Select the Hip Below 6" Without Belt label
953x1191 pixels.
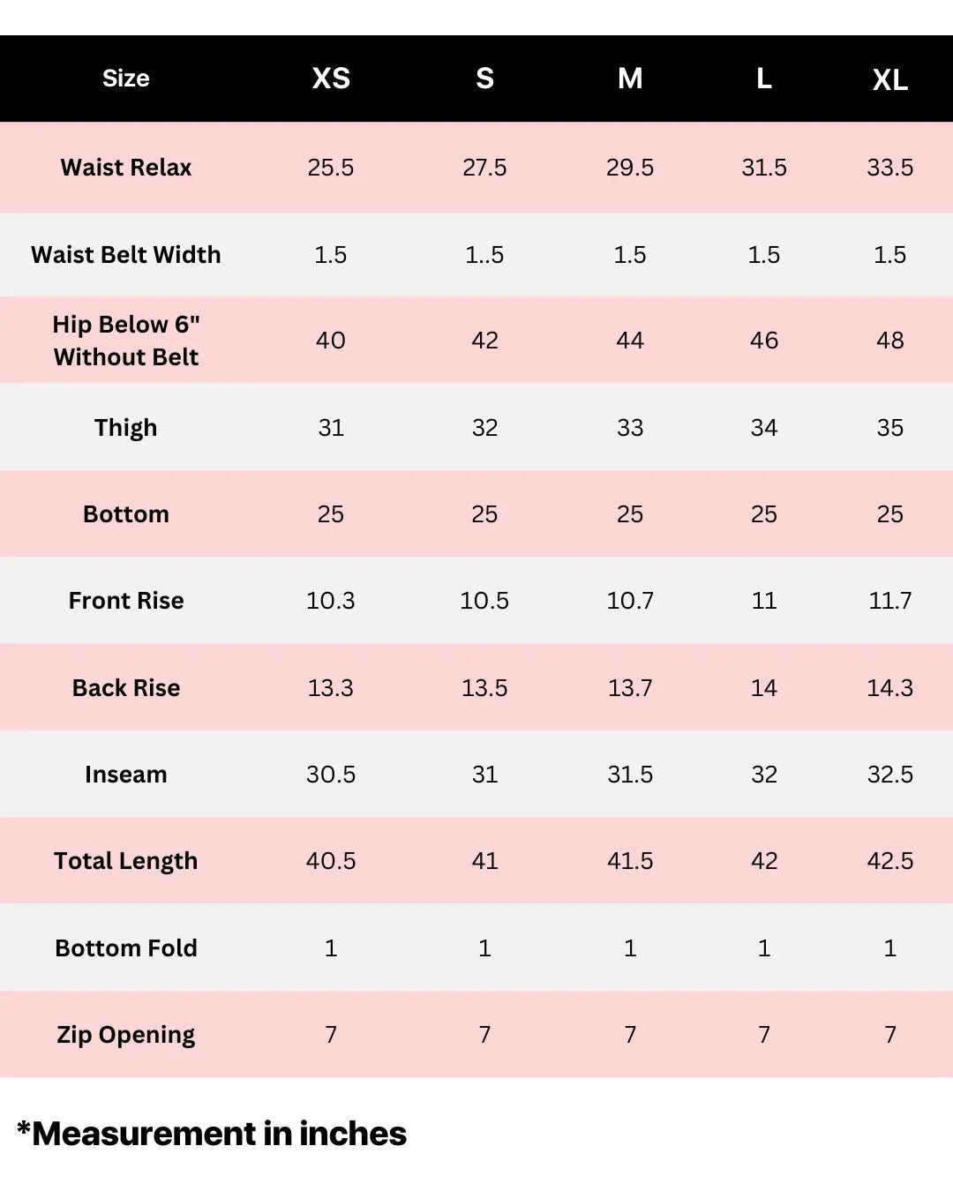click(x=126, y=341)
